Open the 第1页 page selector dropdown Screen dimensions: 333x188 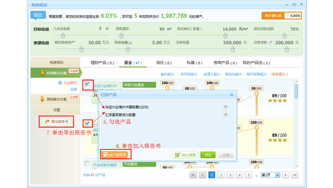[x=277, y=175]
